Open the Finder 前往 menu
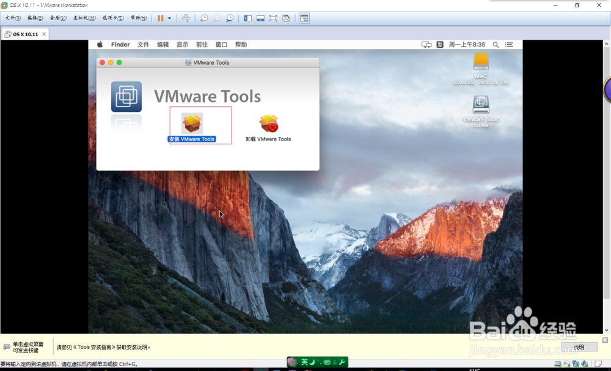Image resolution: width=611 pixels, height=371 pixels. pos(202,45)
